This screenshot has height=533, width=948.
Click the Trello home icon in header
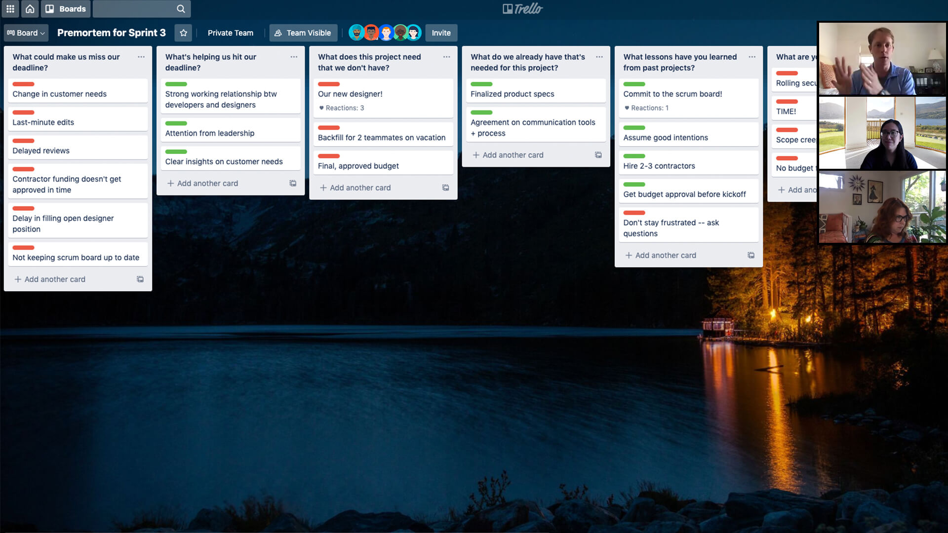30,8
